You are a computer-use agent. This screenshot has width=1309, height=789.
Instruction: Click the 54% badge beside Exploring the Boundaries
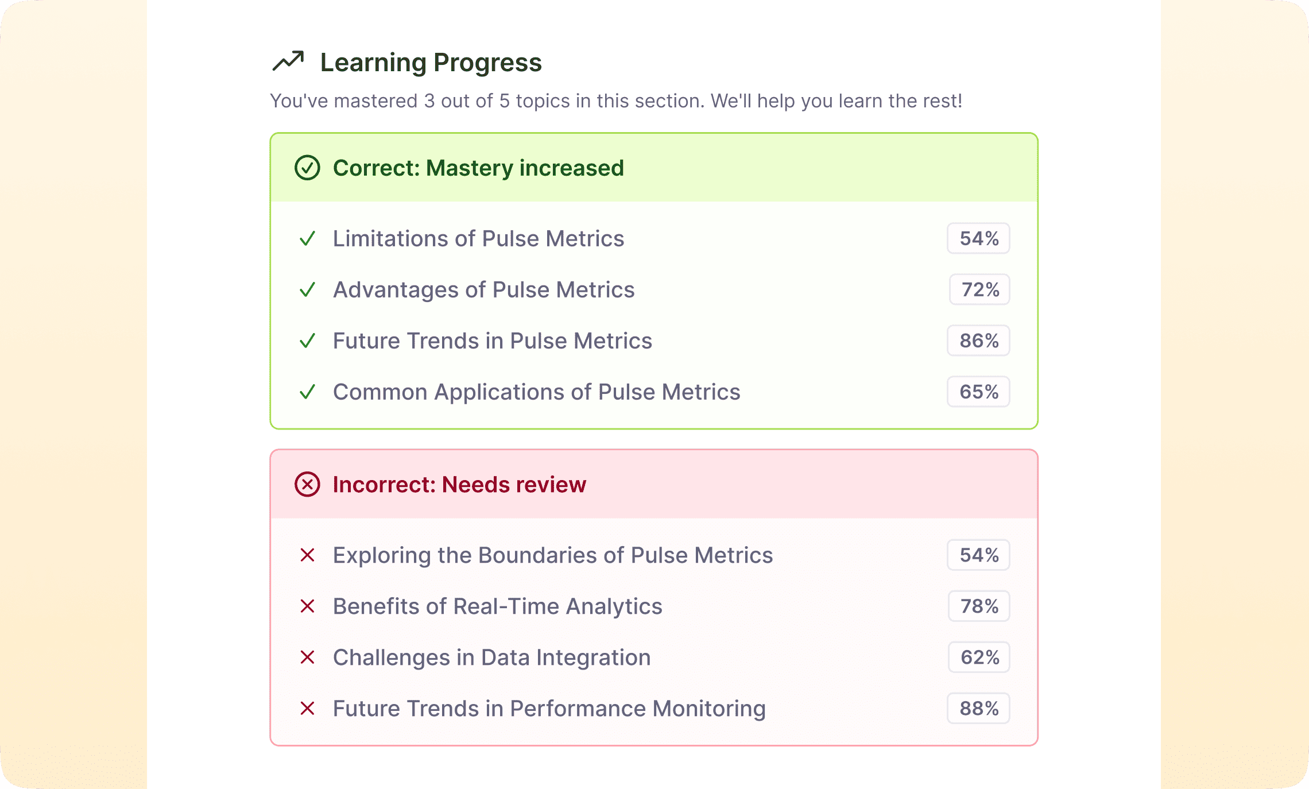978,555
